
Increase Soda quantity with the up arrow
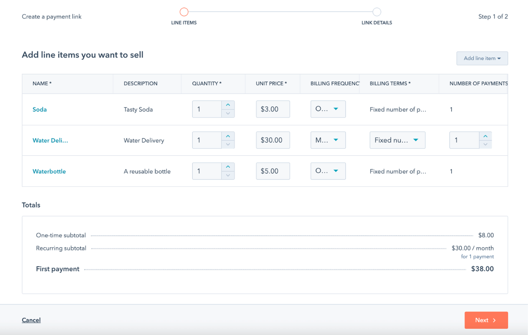coord(228,105)
